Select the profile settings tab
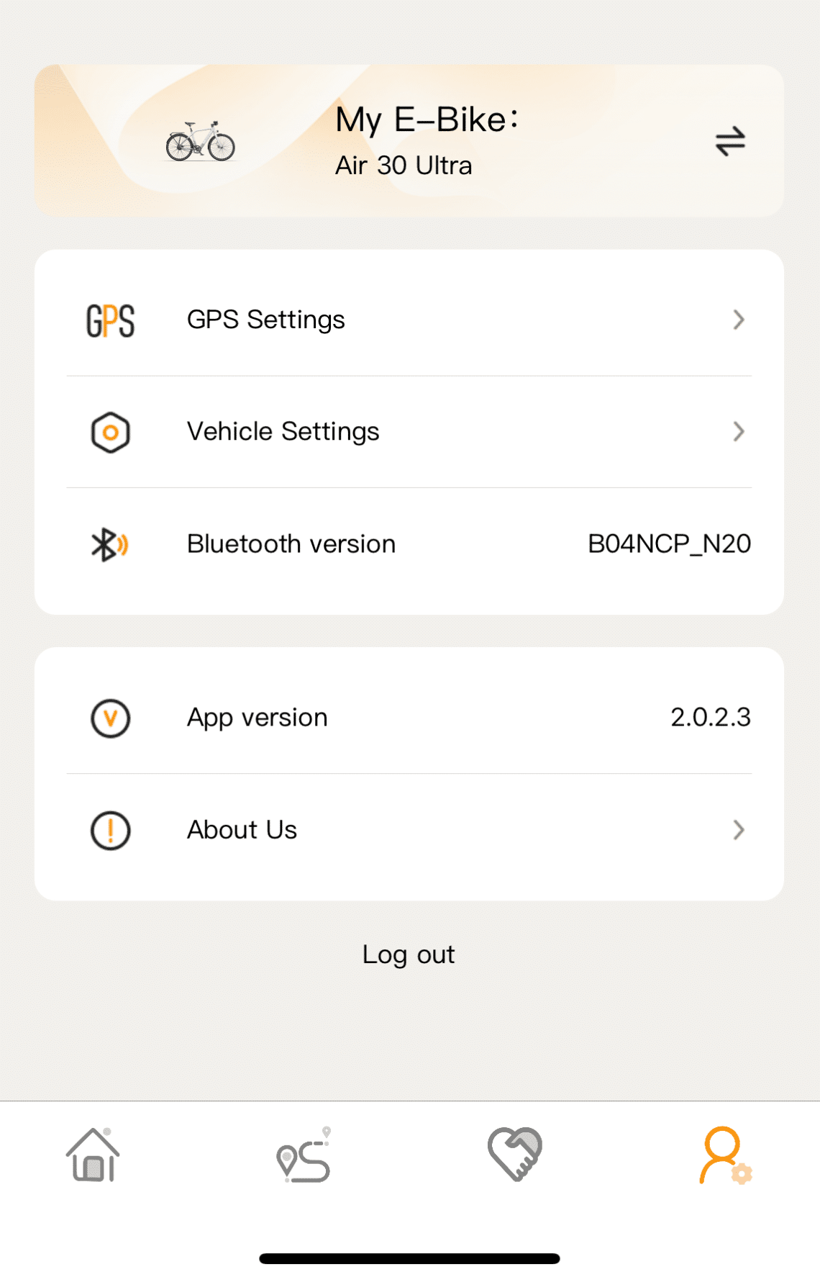The height and width of the screenshot is (1277, 820). pos(724,1155)
